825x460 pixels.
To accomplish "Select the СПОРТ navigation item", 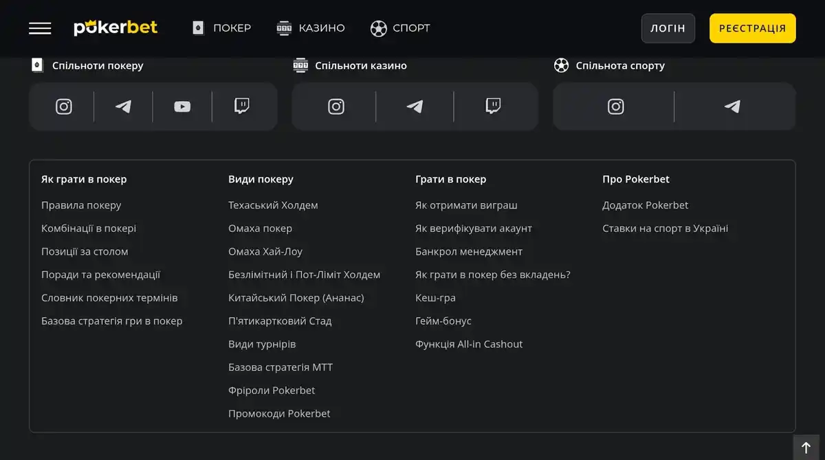I will click(399, 28).
